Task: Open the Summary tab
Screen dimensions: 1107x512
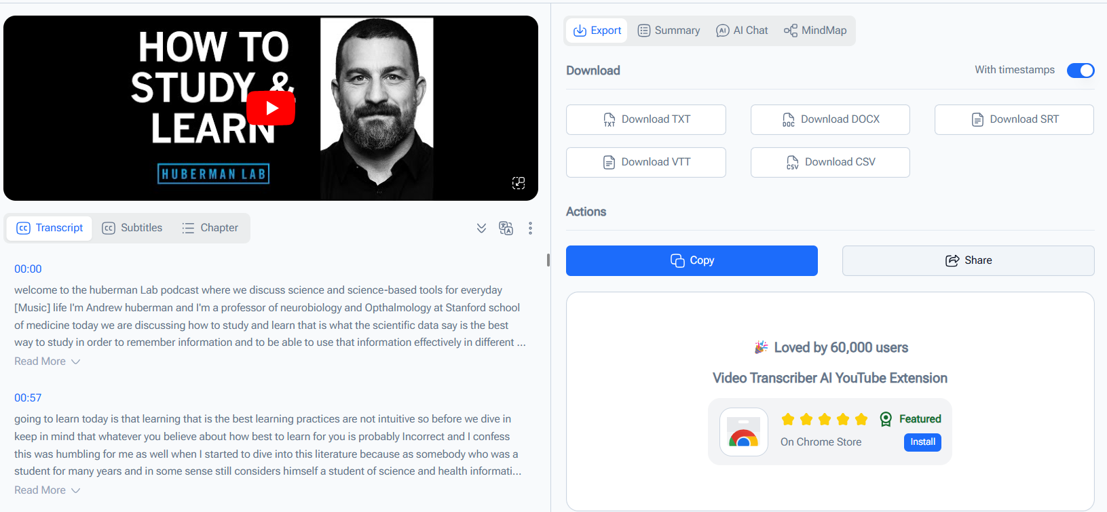Action: 669,31
